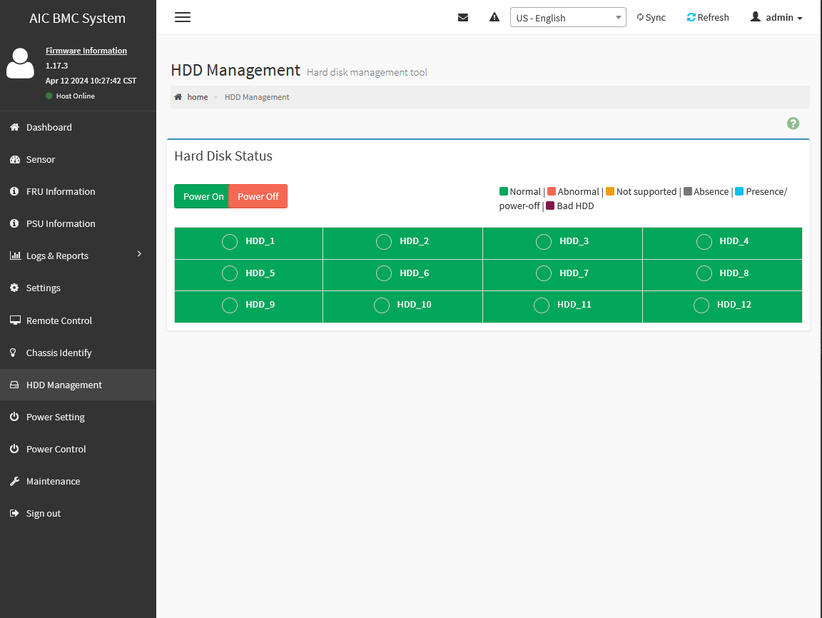Select the HDD_3 radio button
This screenshot has width=822, height=618.
(x=544, y=242)
